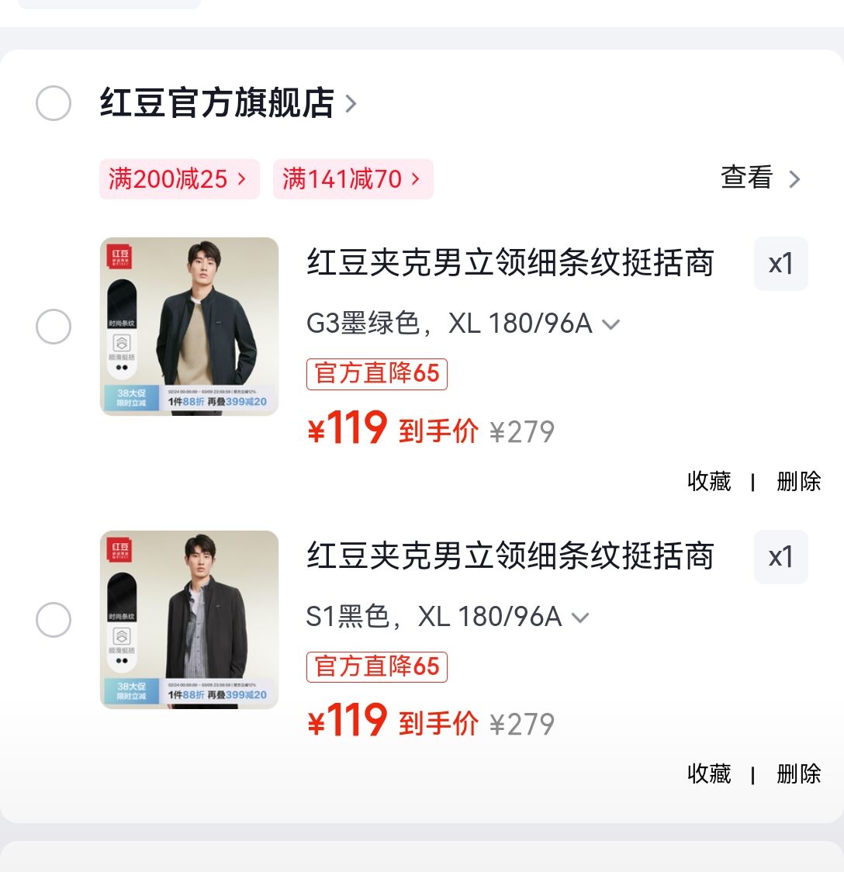This screenshot has height=872, width=844.
Task: Click chevron next to 查看
Action: click(794, 179)
